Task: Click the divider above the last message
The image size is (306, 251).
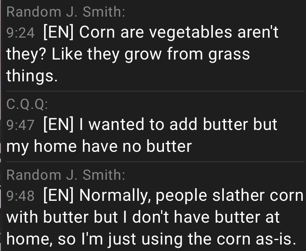Action: click(x=155, y=162)
